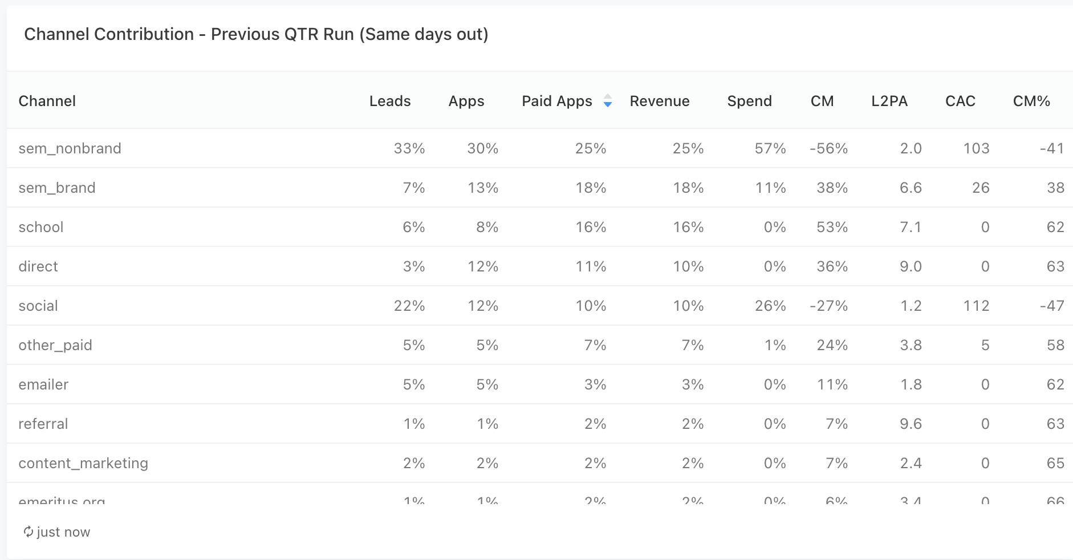Viewport: 1073px width, 560px height.
Task: Sort by the L2PA column header
Action: pos(889,101)
